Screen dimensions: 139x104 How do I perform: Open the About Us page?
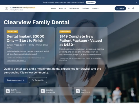coord(62,8)
